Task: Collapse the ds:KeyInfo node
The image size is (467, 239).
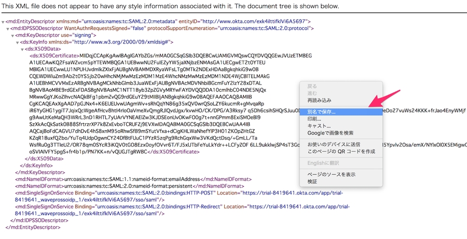Action: click(17, 42)
